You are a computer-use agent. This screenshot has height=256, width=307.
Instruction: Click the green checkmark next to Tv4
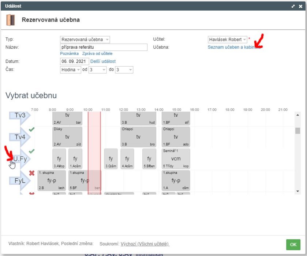[x=32, y=129]
